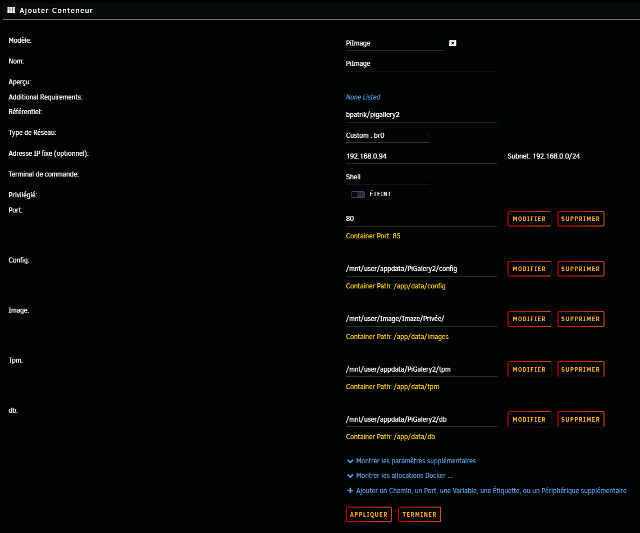Image resolution: width=640 pixels, height=533 pixels.
Task: Click the TERMINER button
Action: click(x=419, y=514)
